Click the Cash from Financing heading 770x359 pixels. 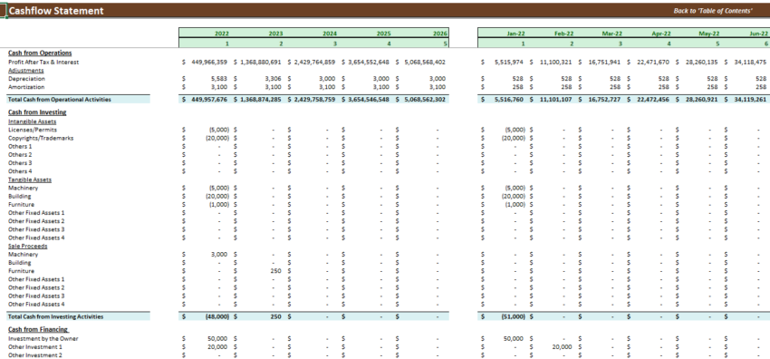click(38, 329)
